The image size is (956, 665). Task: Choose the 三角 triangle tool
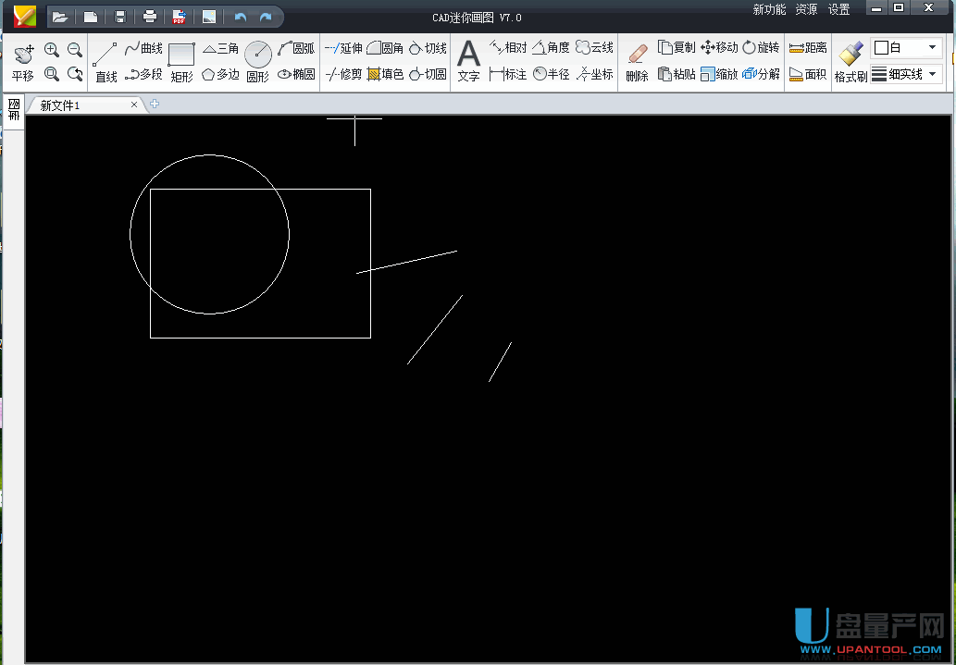point(220,49)
